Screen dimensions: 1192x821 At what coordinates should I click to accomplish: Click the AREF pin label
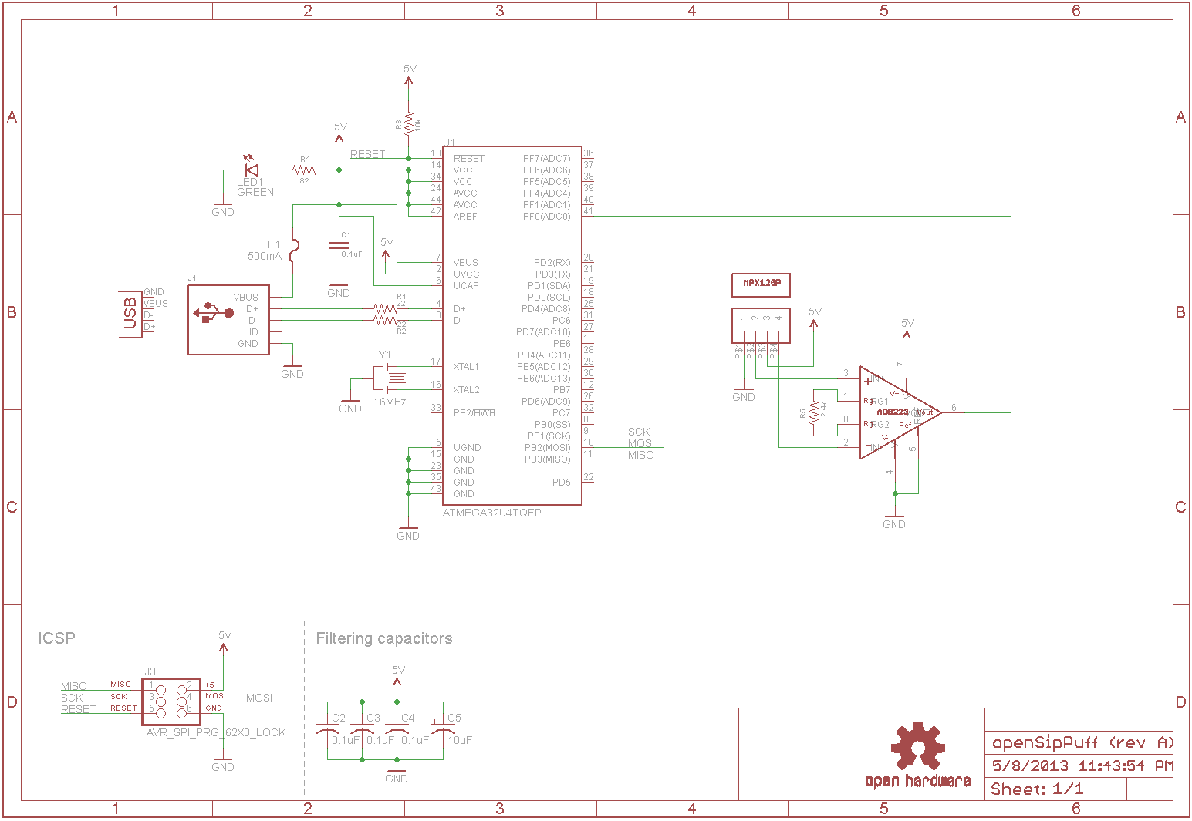coord(465,217)
